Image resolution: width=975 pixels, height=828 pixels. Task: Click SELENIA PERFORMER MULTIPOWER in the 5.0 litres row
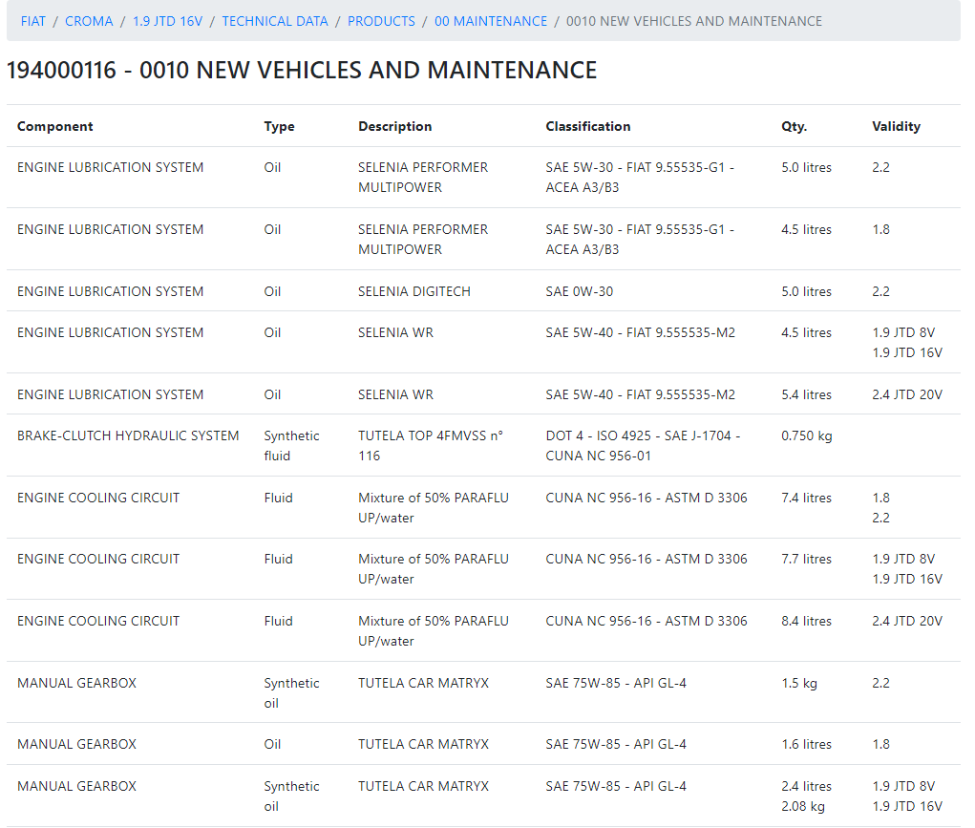(423, 178)
